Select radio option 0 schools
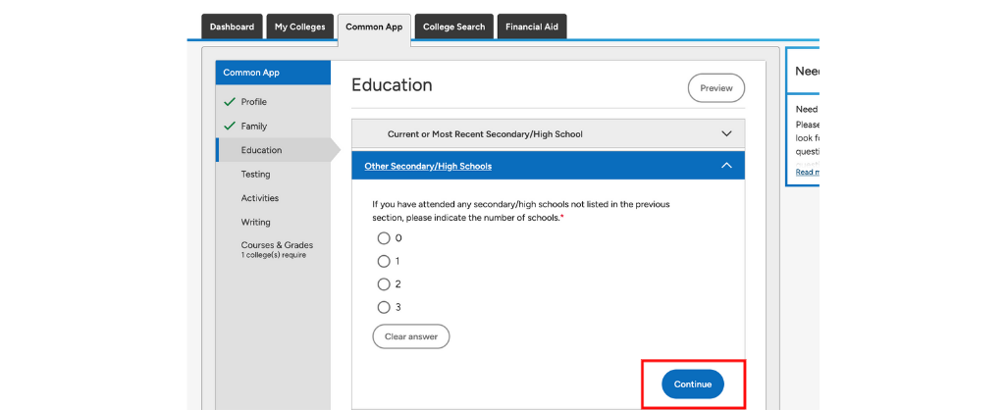This screenshot has width=1006, height=410. pyautogui.click(x=384, y=238)
